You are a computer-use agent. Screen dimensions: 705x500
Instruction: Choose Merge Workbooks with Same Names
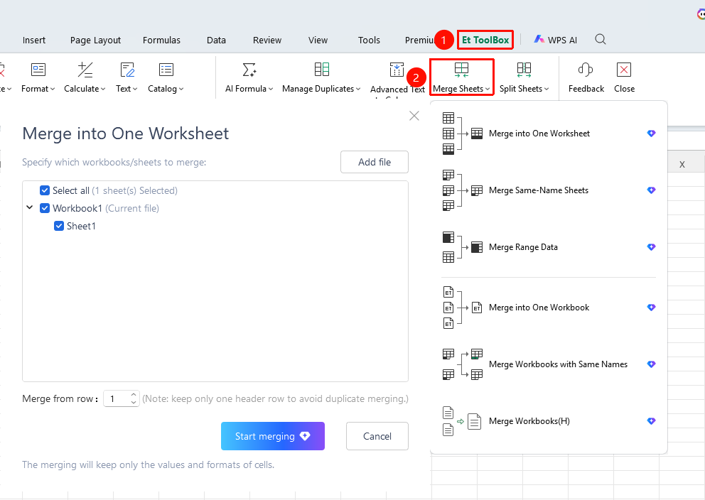(549, 364)
